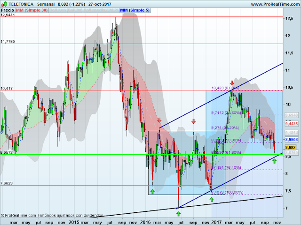Viewport: 301px width, 225px height.
Task: Select Fibonacci level 9,271 (38,20%)
Action: [x=225, y=128]
